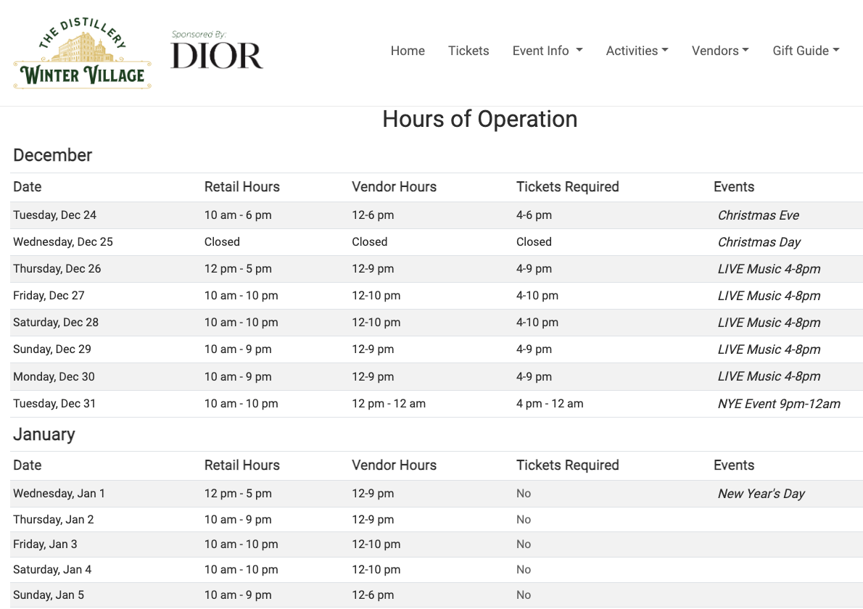This screenshot has height=609, width=863.
Task: Click Dec 31 vendor hours 12 pm - 12 am
Action: (389, 404)
